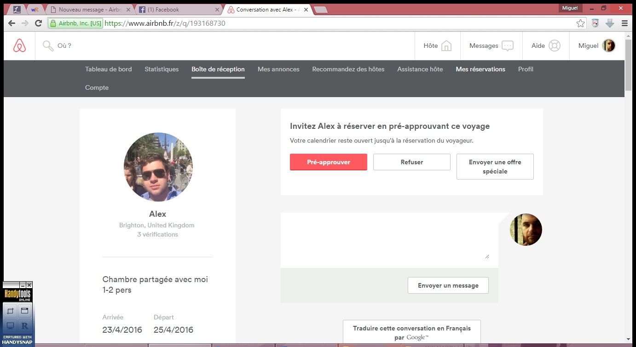Click the Aide lifebuoy help icon
The height and width of the screenshot is (347, 636).
554,46
